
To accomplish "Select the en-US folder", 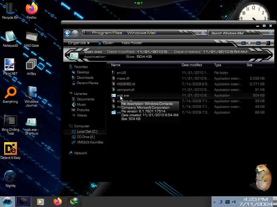I will [x=121, y=73].
